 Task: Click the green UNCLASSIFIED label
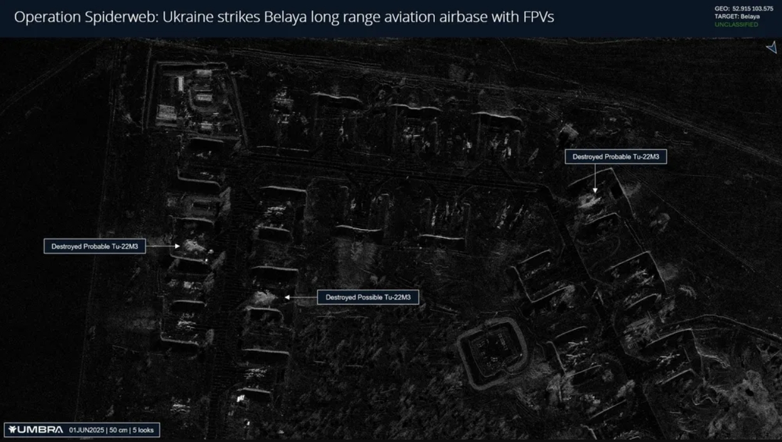(x=736, y=24)
